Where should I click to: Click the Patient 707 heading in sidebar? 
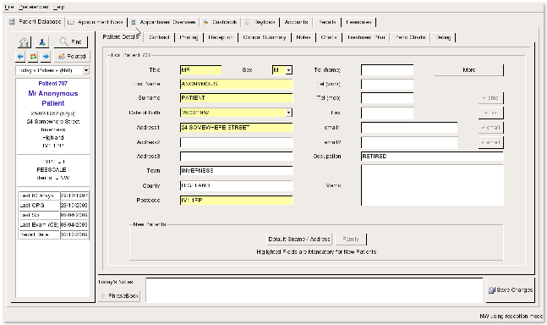pyautogui.click(x=53, y=84)
